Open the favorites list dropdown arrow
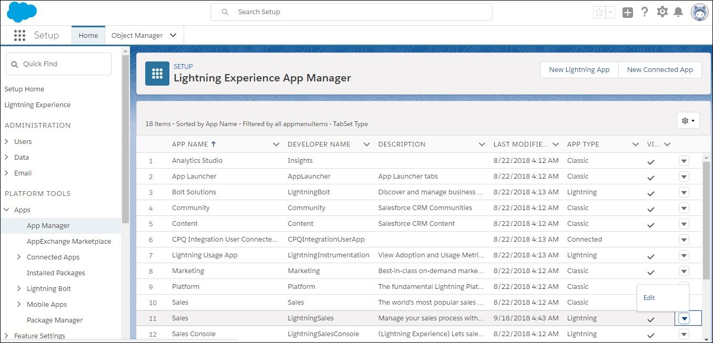 pyautogui.click(x=610, y=12)
